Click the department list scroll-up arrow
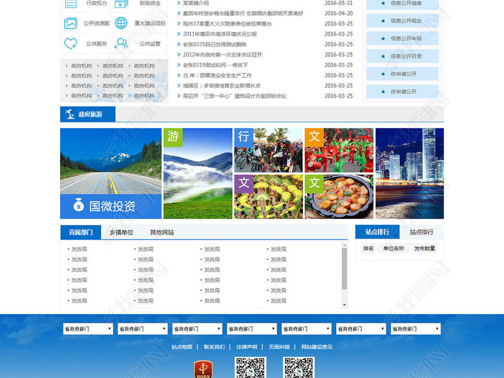Viewport: 504px width, 378px height. pyautogui.click(x=344, y=246)
